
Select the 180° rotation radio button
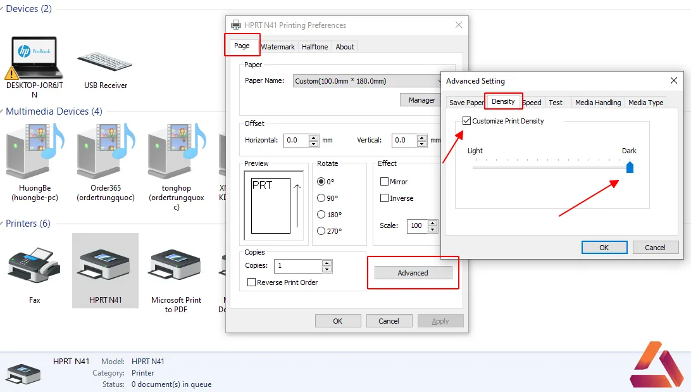[321, 215]
